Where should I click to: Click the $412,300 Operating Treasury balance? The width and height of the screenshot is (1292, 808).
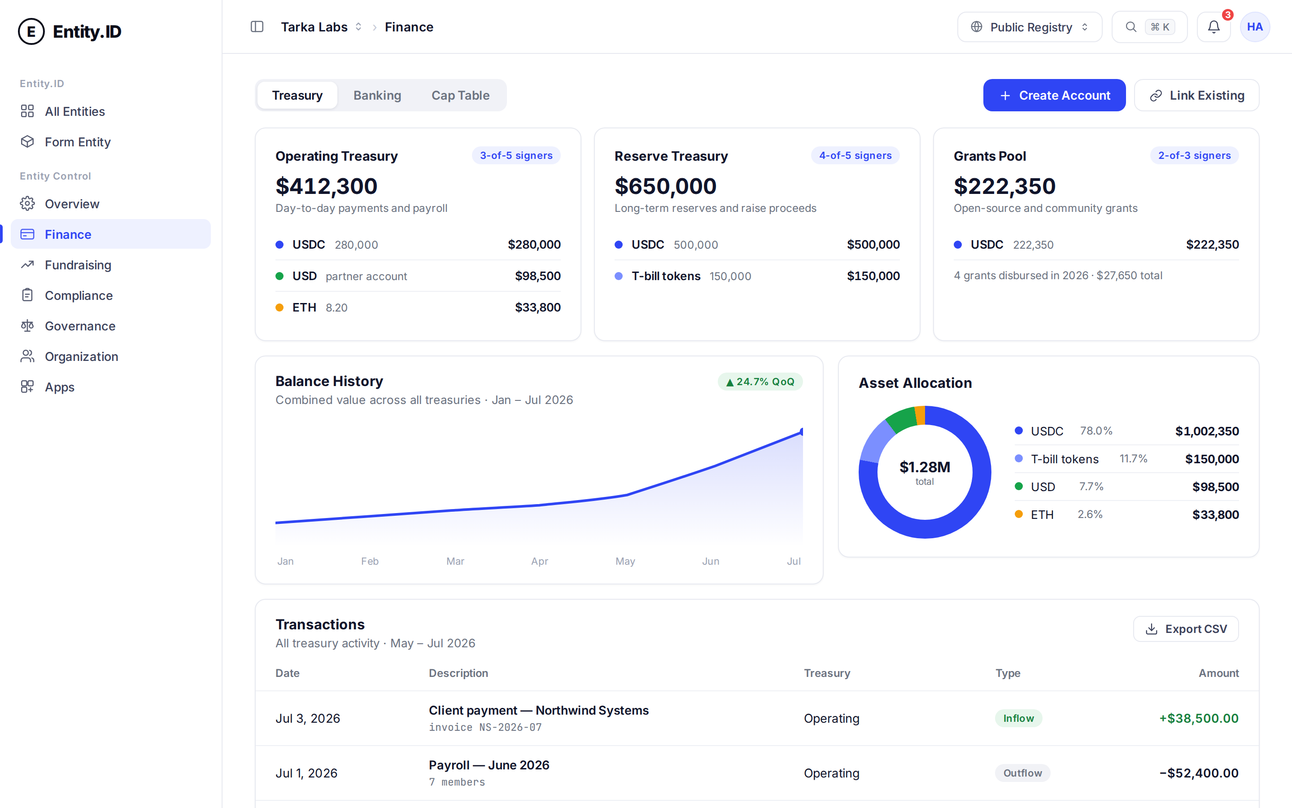[326, 186]
